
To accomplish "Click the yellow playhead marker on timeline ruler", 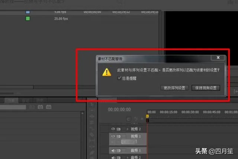I will pos(147,117).
